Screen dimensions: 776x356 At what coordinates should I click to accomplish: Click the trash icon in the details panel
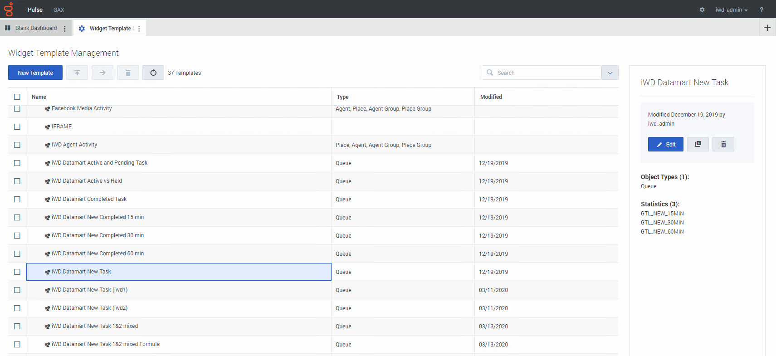[723, 144]
